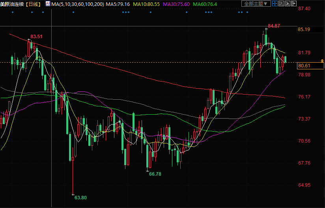
Task: Click the 63.80 low price label
Action: 80,197
